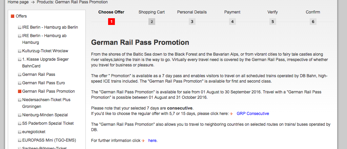Open 1. Klasse Upgrade Sieger BahnCard offer
Image resolution: width=347 pixels, height=149 pixels.
[45, 63]
